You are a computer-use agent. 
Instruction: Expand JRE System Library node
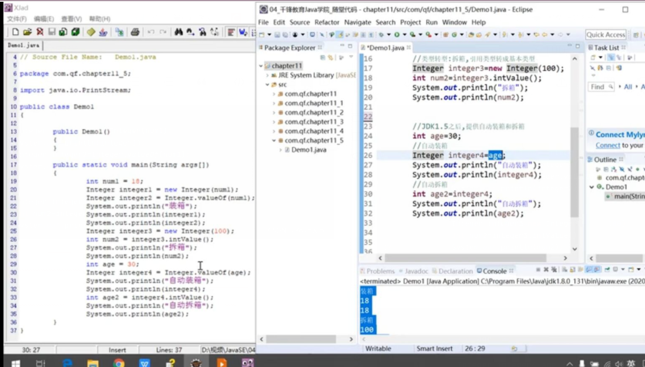click(267, 75)
